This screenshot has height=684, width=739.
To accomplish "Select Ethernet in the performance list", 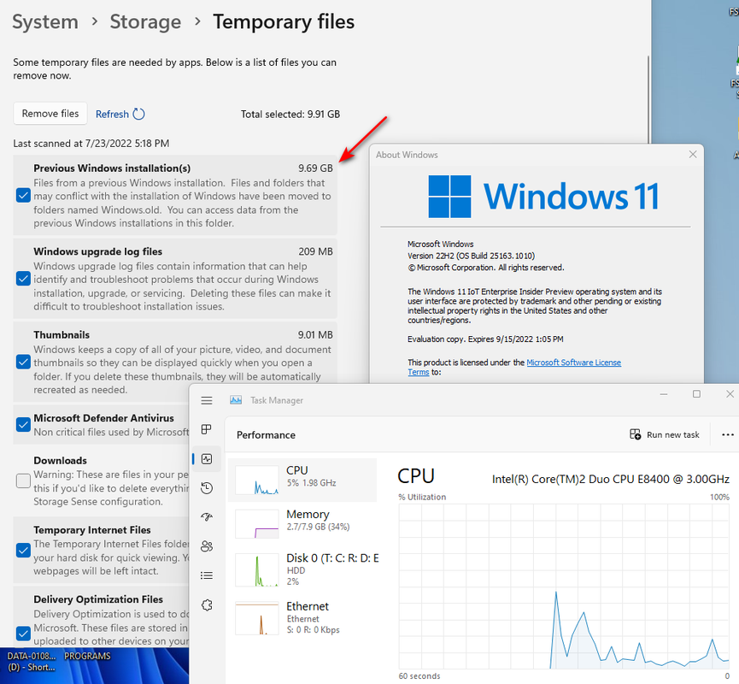I will [302, 618].
